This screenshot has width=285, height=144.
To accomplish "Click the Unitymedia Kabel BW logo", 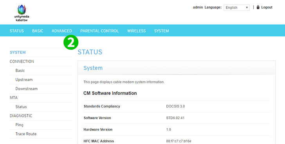I will tap(22, 13).
